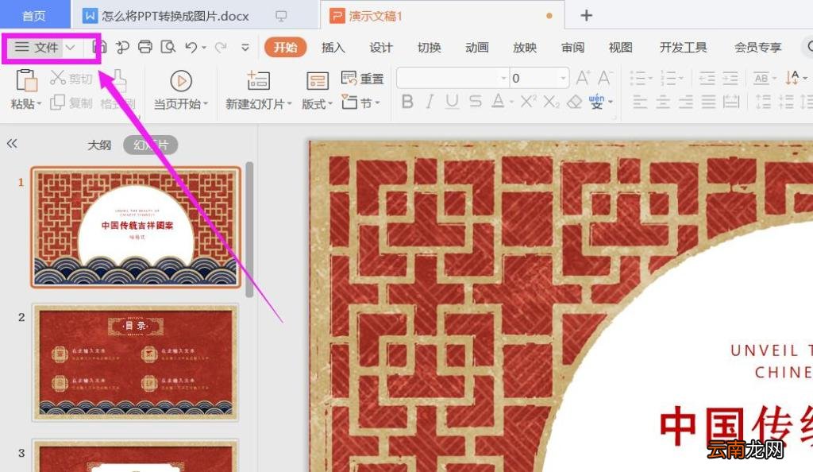Toggle Superscript X² formatting
This screenshot has width=813, height=472.
(528, 101)
